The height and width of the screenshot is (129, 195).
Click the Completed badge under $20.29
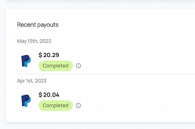(56, 66)
